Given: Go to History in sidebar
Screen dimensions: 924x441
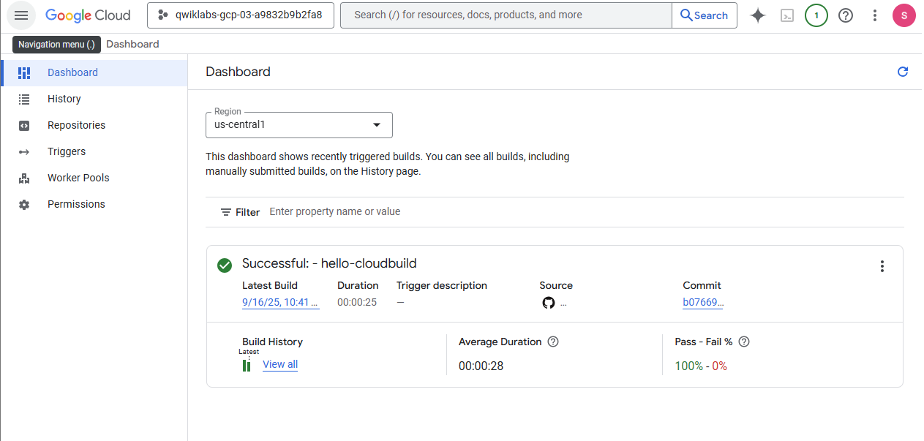Looking at the screenshot, I should 64,99.
